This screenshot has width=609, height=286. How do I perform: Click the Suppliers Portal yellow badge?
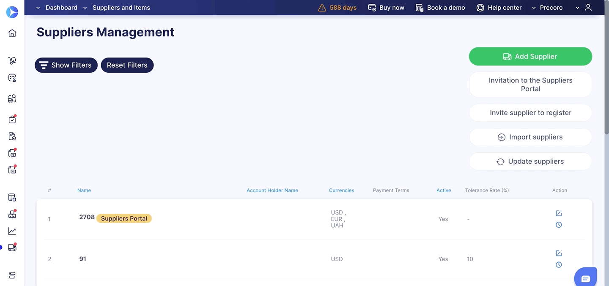124,219
